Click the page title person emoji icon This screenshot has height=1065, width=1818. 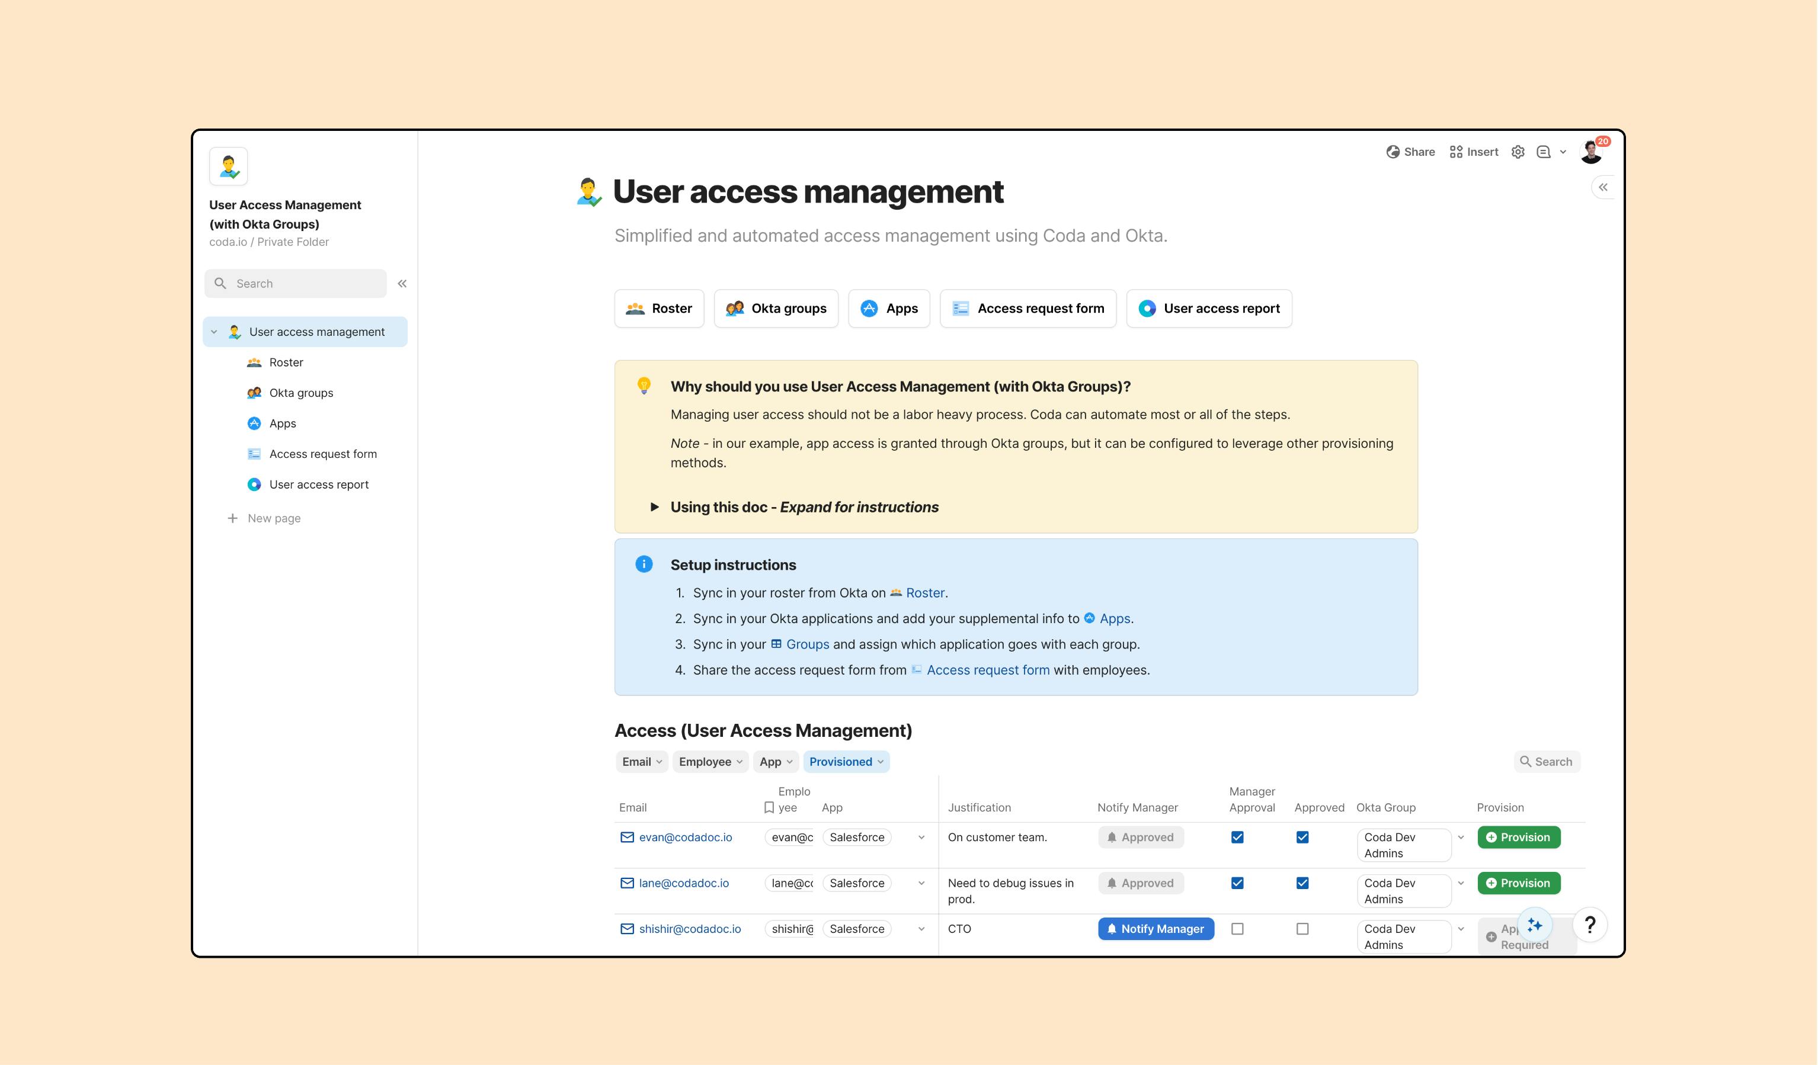click(588, 193)
